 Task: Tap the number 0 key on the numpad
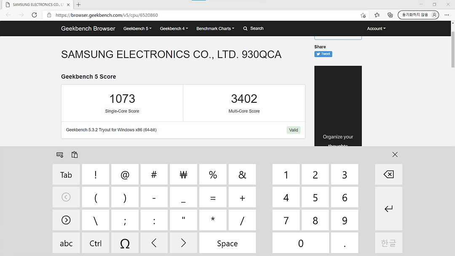click(301, 243)
